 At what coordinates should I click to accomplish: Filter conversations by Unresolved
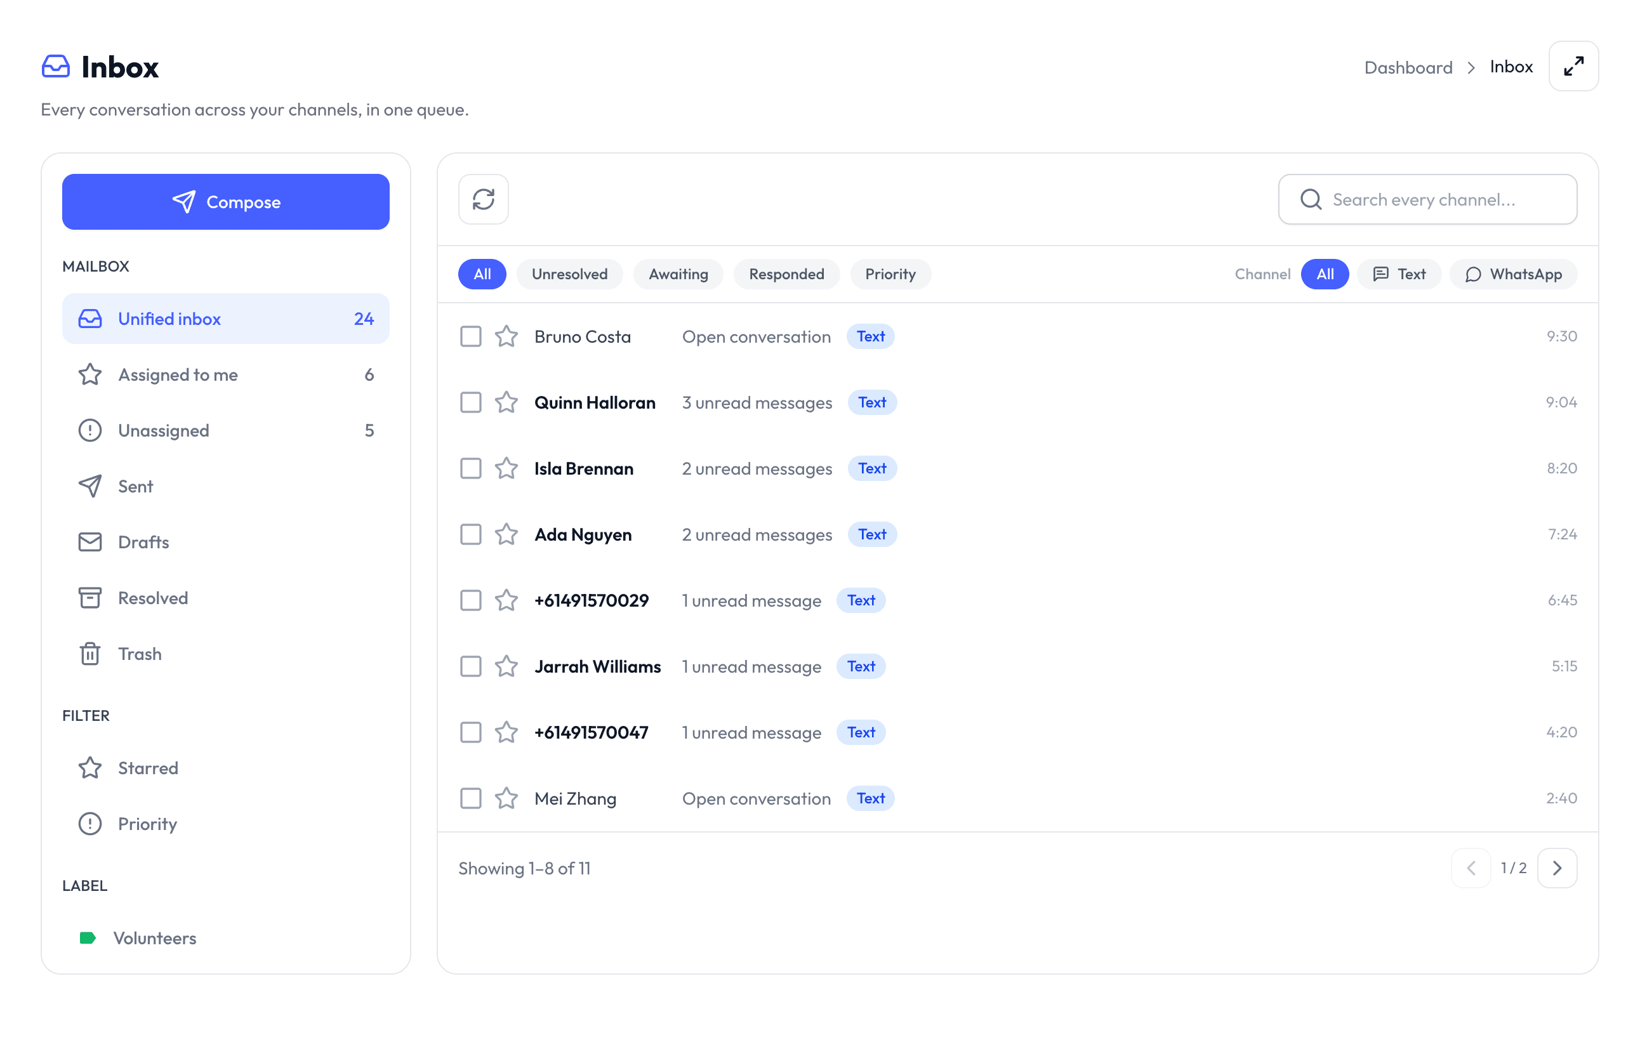point(569,274)
